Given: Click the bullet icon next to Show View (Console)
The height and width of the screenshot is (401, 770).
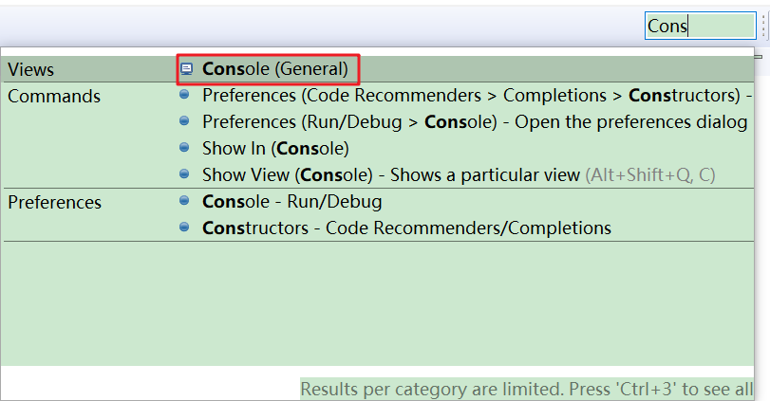Looking at the screenshot, I should [x=184, y=174].
